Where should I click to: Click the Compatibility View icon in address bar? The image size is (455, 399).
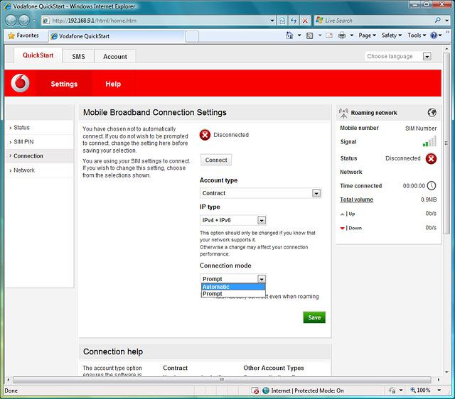point(282,21)
